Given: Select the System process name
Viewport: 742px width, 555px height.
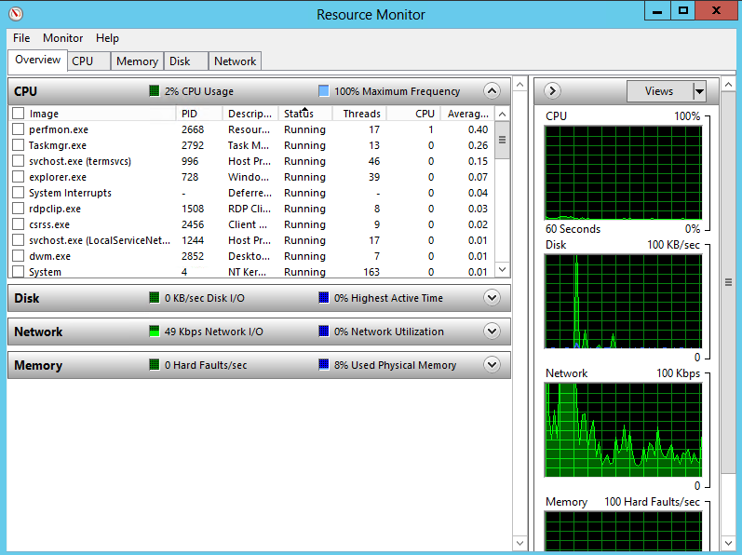Looking at the screenshot, I should point(45,272).
